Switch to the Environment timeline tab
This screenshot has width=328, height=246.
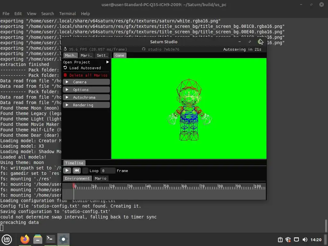coord(77,178)
